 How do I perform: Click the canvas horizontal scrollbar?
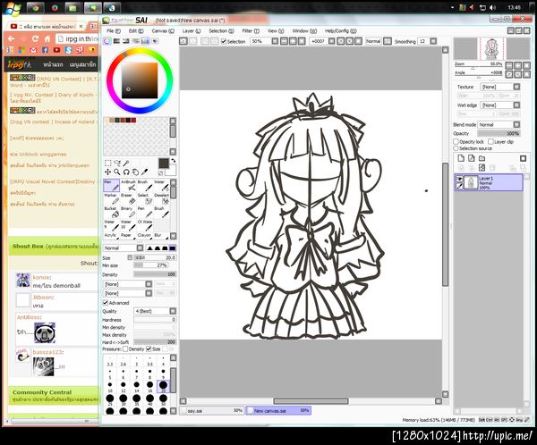point(311,401)
